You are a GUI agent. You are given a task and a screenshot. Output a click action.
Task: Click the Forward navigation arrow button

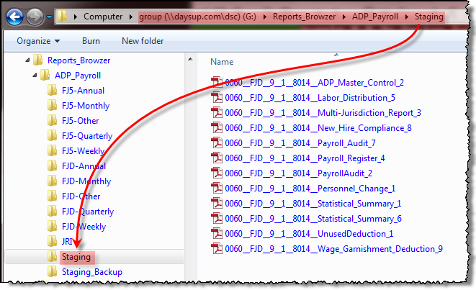coord(34,15)
